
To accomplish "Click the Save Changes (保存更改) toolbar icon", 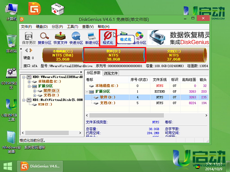I will point(29,38).
